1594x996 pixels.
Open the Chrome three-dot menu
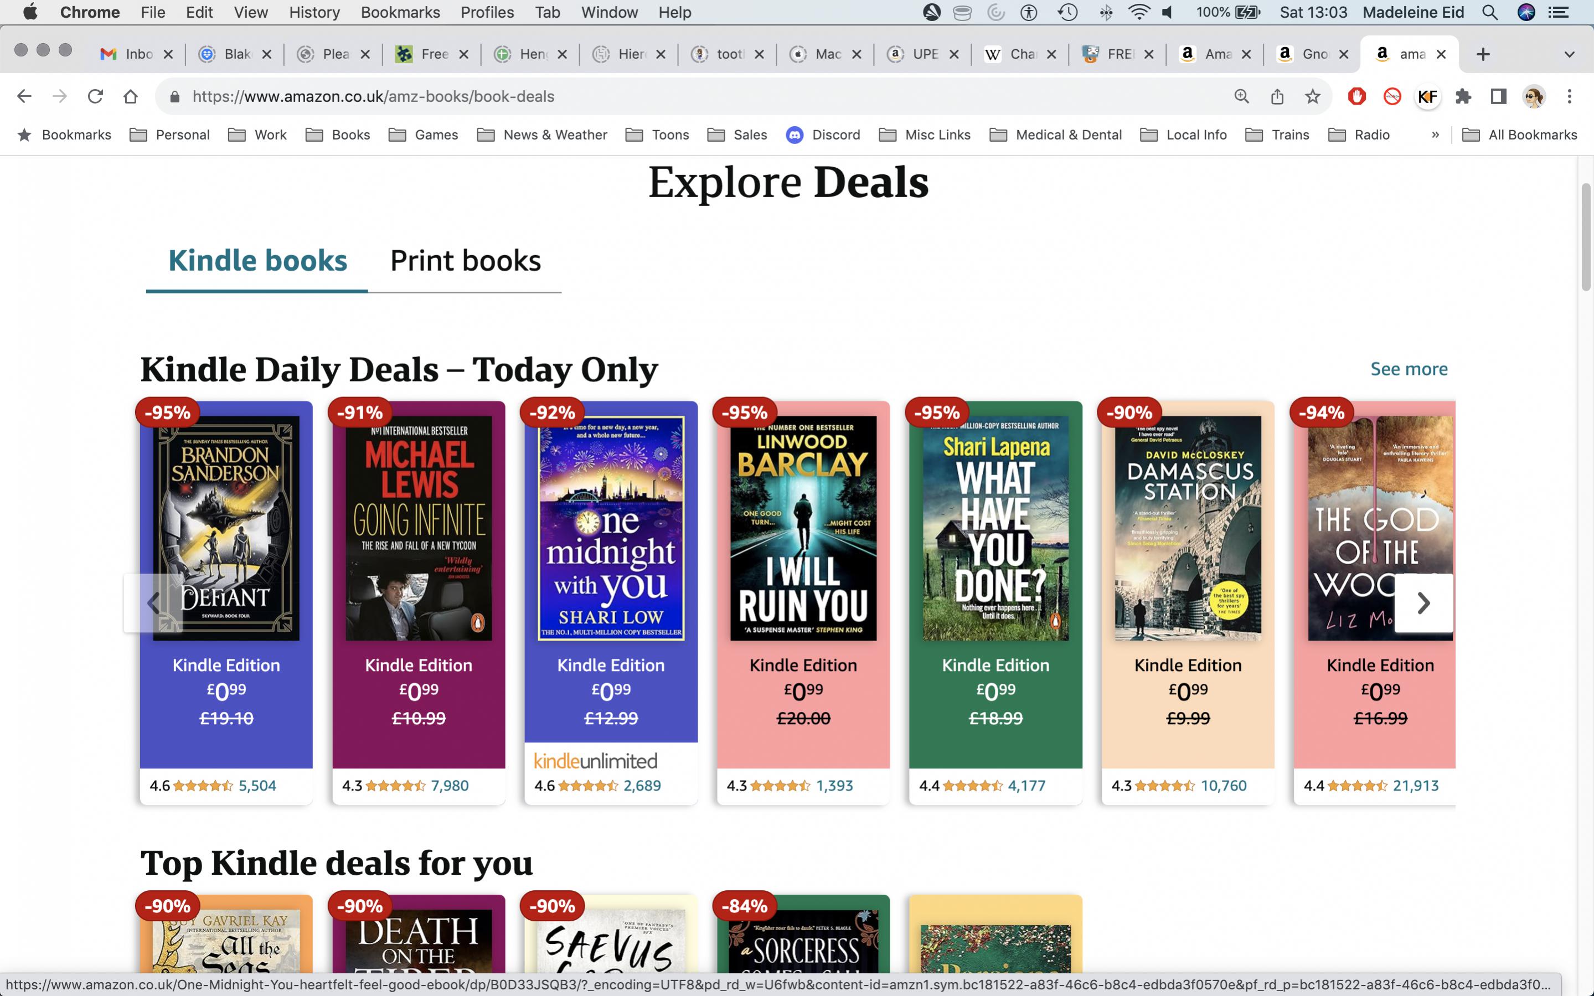1569,96
